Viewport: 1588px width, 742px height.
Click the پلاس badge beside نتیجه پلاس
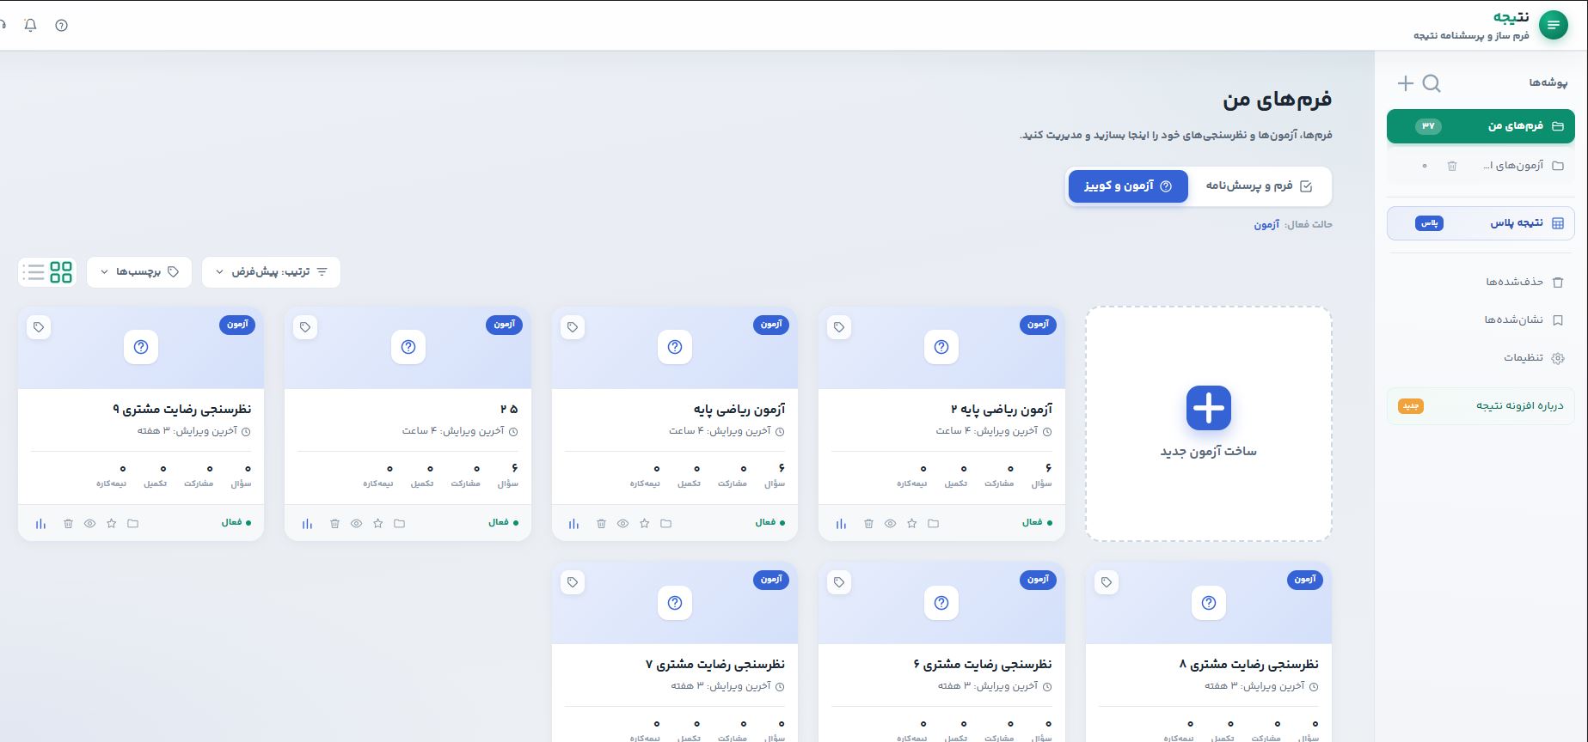[1429, 223]
